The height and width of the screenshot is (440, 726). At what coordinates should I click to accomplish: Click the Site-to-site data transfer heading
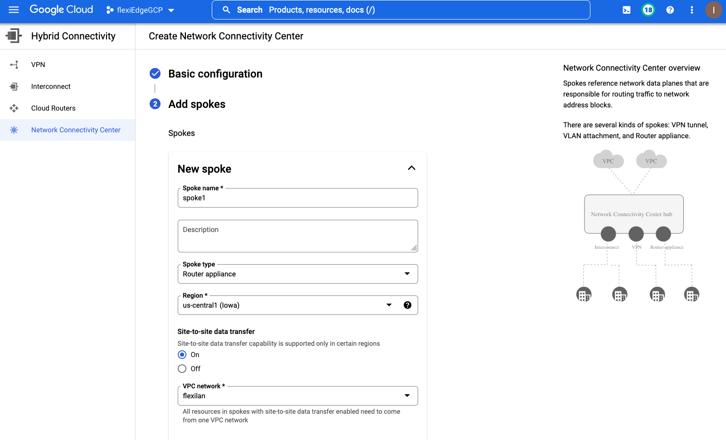pyautogui.click(x=216, y=332)
